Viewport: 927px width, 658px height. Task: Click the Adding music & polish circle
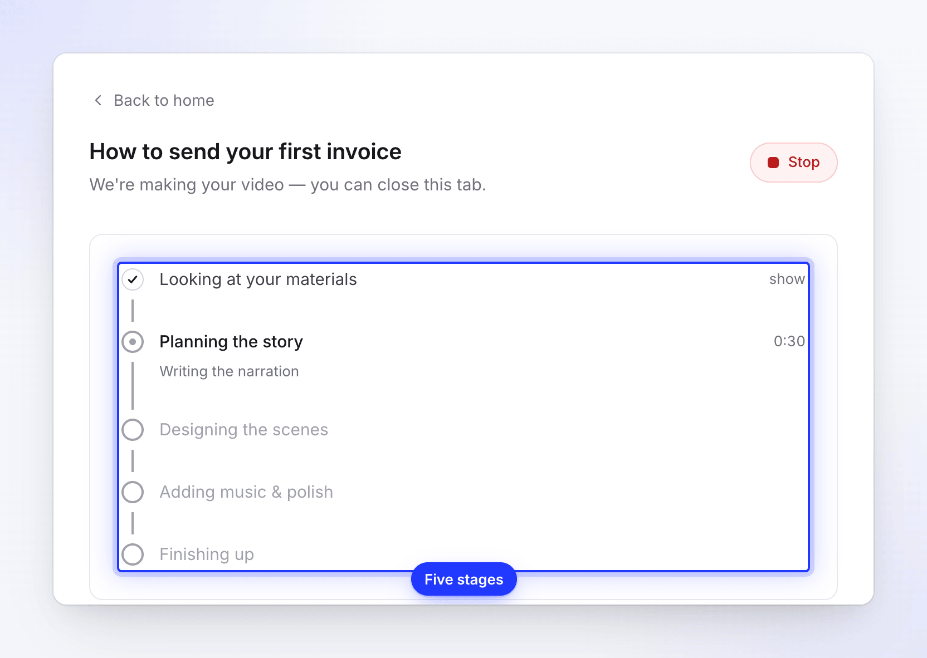pyautogui.click(x=133, y=492)
